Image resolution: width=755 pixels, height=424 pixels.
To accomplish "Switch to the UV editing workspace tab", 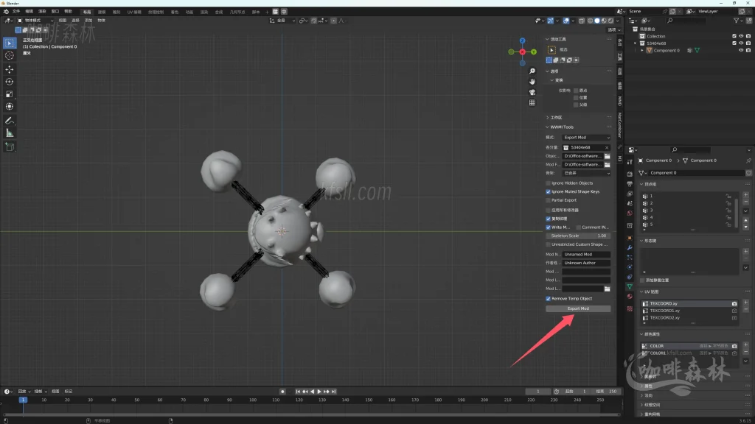I will (133, 12).
